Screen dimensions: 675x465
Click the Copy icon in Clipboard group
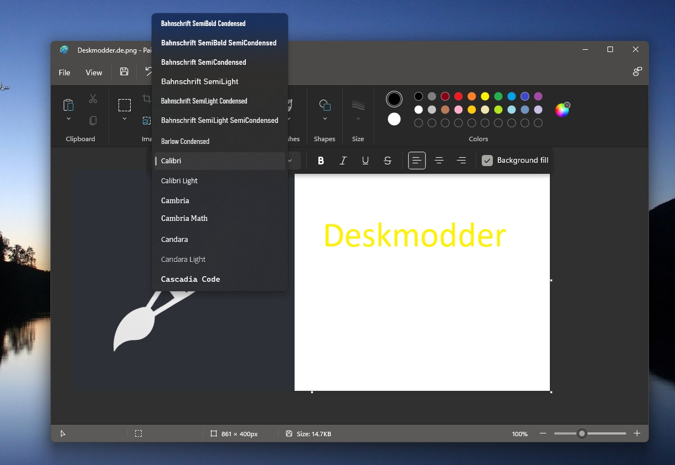coord(93,120)
